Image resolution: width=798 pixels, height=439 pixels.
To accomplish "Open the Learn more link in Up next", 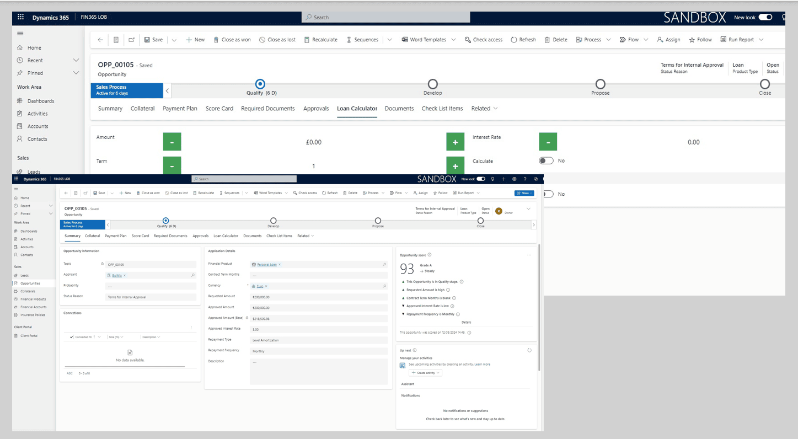I will [x=482, y=365].
